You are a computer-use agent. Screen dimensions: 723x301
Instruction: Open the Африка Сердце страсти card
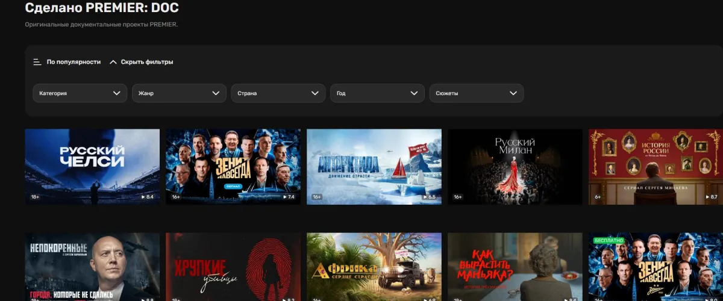pos(374,267)
